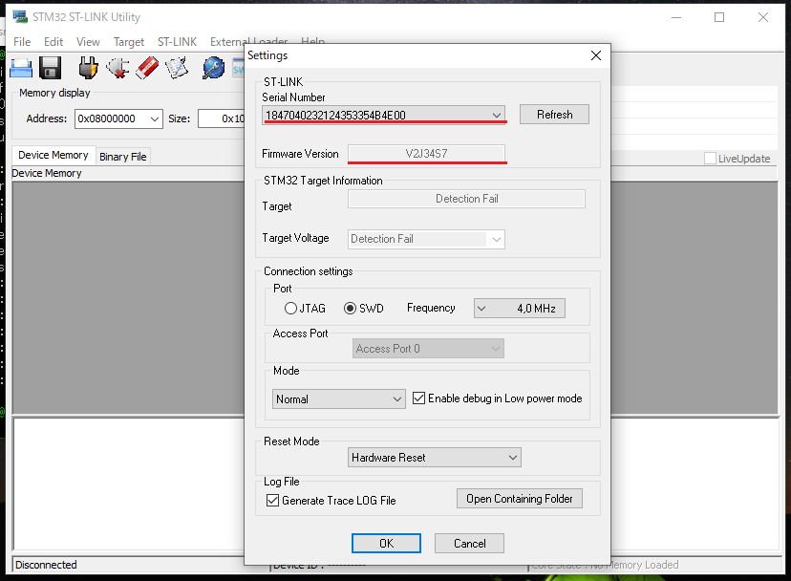
Task: Select the SWD port radio button
Action: tap(350, 308)
